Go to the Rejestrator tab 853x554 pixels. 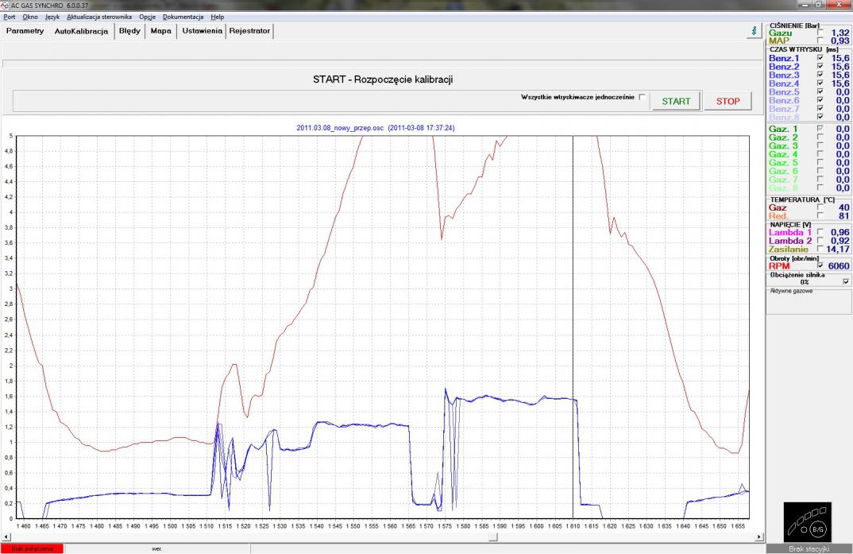point(249,31)
